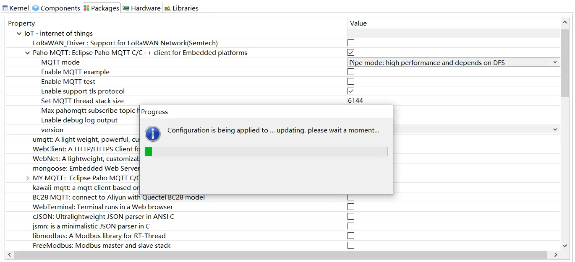Select the cJSON package row label
Screen dimensions: 575x262
[x=103, y=216]
